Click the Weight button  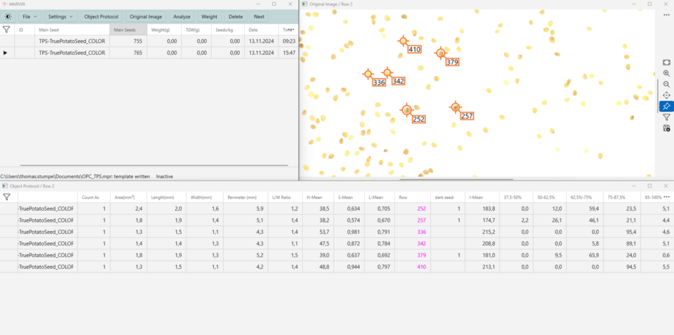(x=209, y=16)
